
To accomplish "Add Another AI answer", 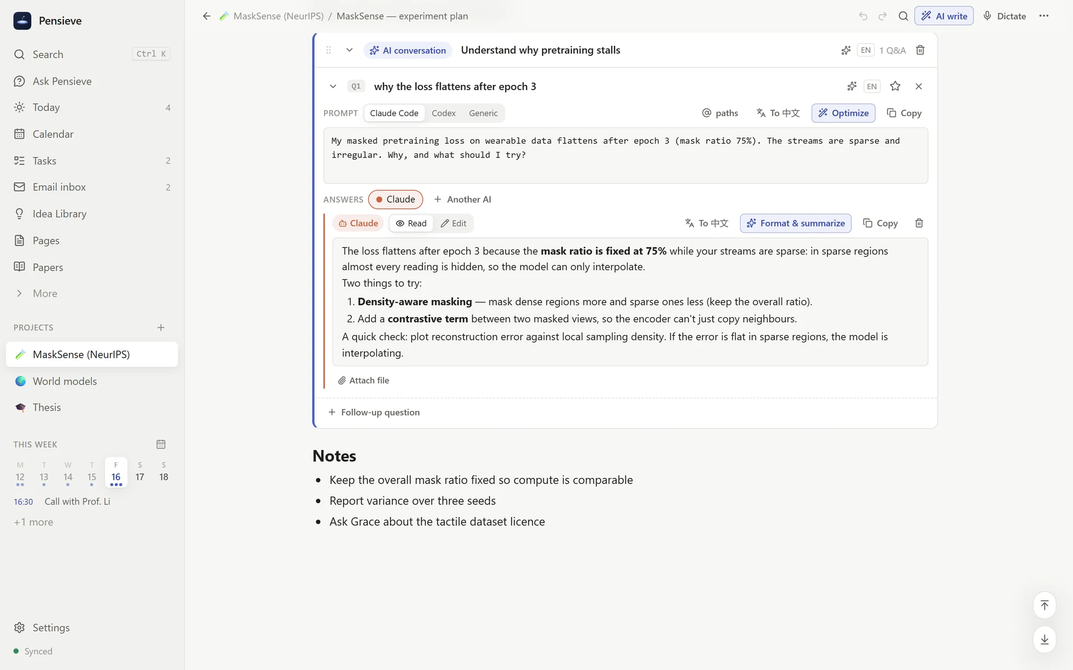I will [462, 199].
